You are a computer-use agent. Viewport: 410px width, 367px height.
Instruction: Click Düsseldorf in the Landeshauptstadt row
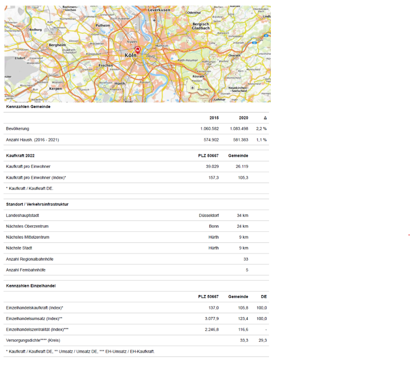tap(209, 216)
